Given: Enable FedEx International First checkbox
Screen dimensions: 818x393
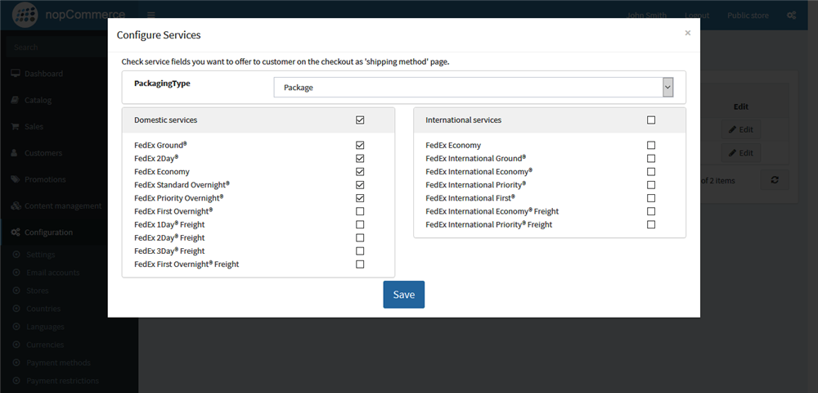Looking at the screenshot, I should (651, 198).
